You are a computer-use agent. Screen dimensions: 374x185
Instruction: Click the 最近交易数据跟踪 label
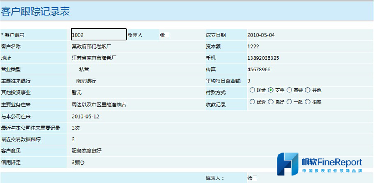click(x=21, y=139)
